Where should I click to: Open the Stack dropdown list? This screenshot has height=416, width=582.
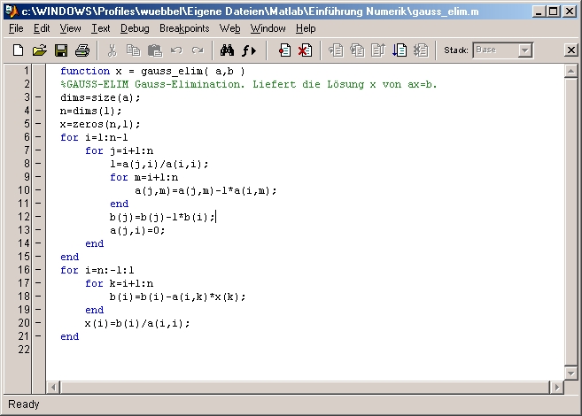click(525, 50)
